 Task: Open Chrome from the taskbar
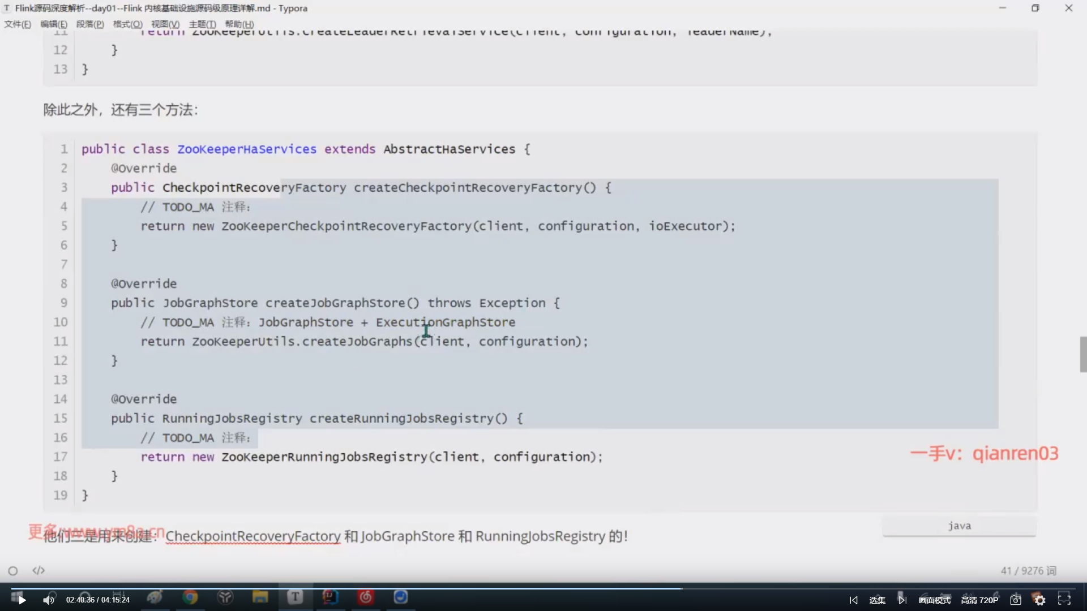pyautogui.click(x=190, y=597)
